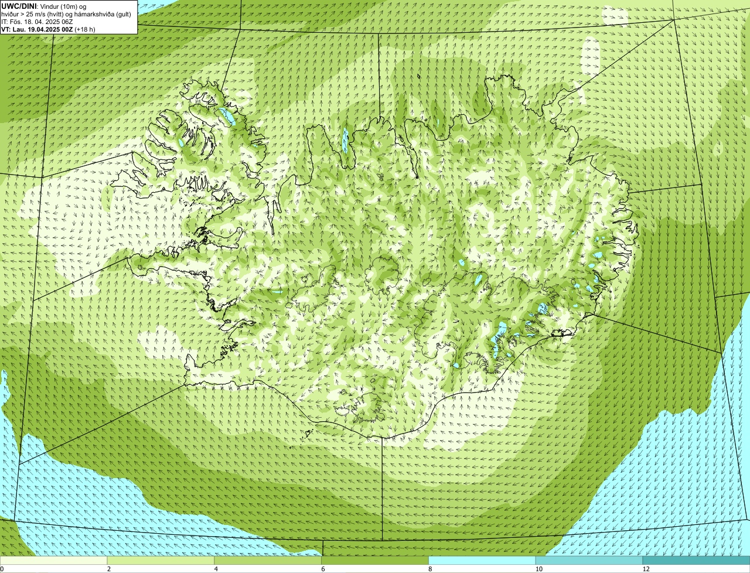750x573 pixels.
Task: Click the legend scale label '8'
Action: pos(430,569)
